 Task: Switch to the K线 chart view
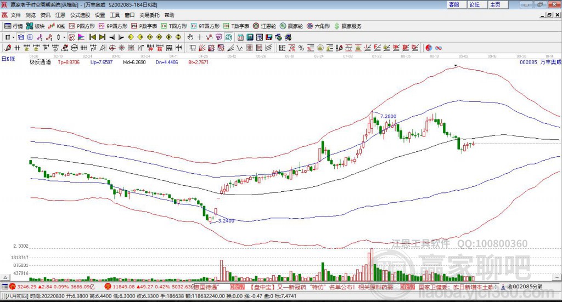pos(57,26)
